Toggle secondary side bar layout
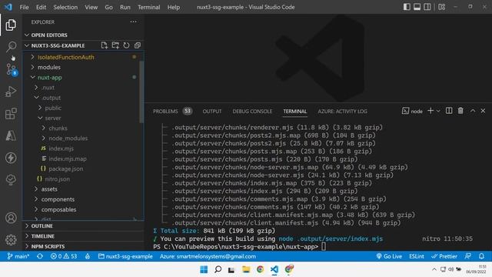 pyautogui.click(x=427, y=7)
